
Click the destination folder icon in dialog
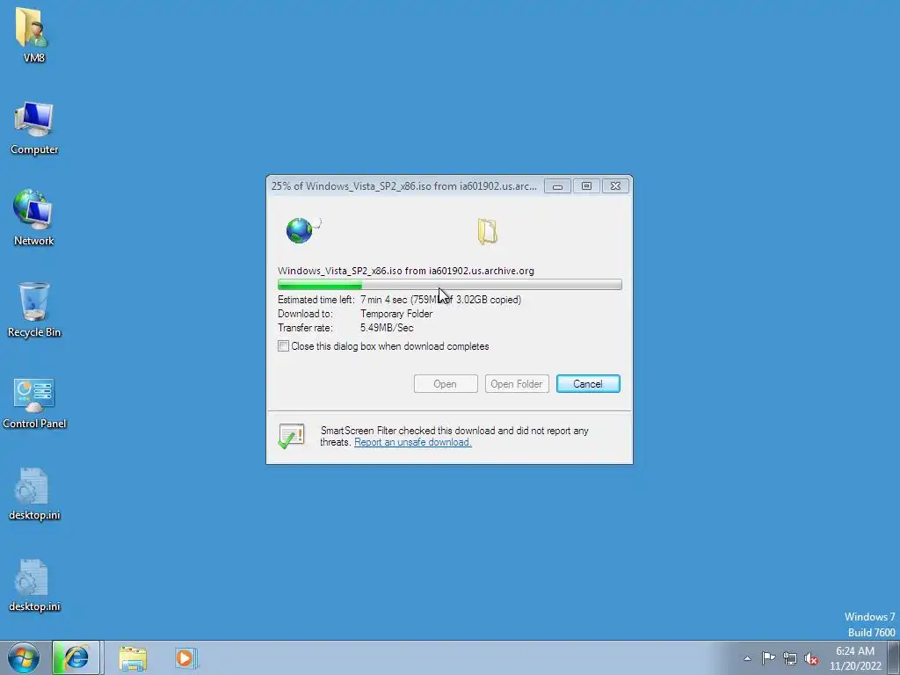pyautogui.click(x=487, y=231)
